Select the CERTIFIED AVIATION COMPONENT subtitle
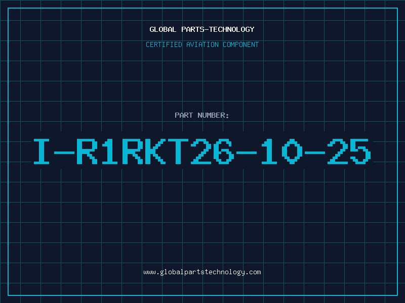405x303 pixels. pos(202,44)
